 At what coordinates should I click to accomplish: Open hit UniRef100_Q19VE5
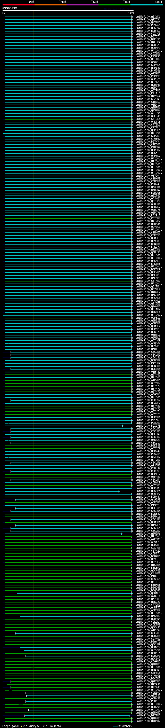click(148, 525)
